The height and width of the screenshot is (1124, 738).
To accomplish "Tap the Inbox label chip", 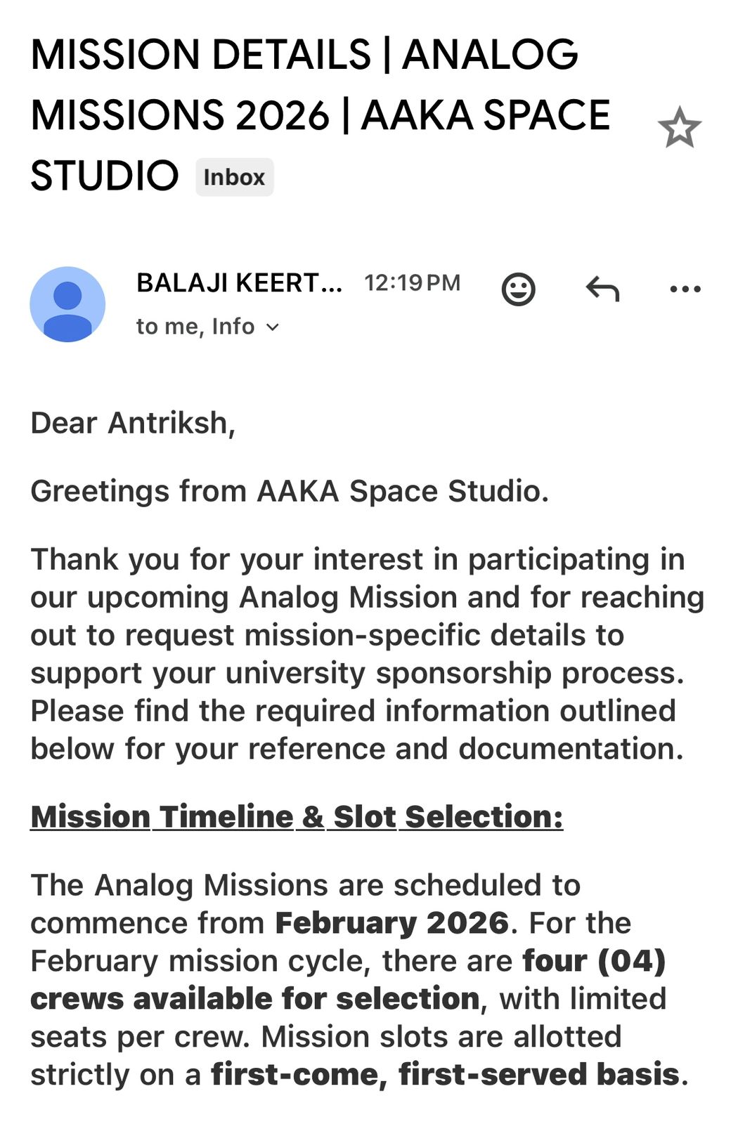I will point(234,177).
